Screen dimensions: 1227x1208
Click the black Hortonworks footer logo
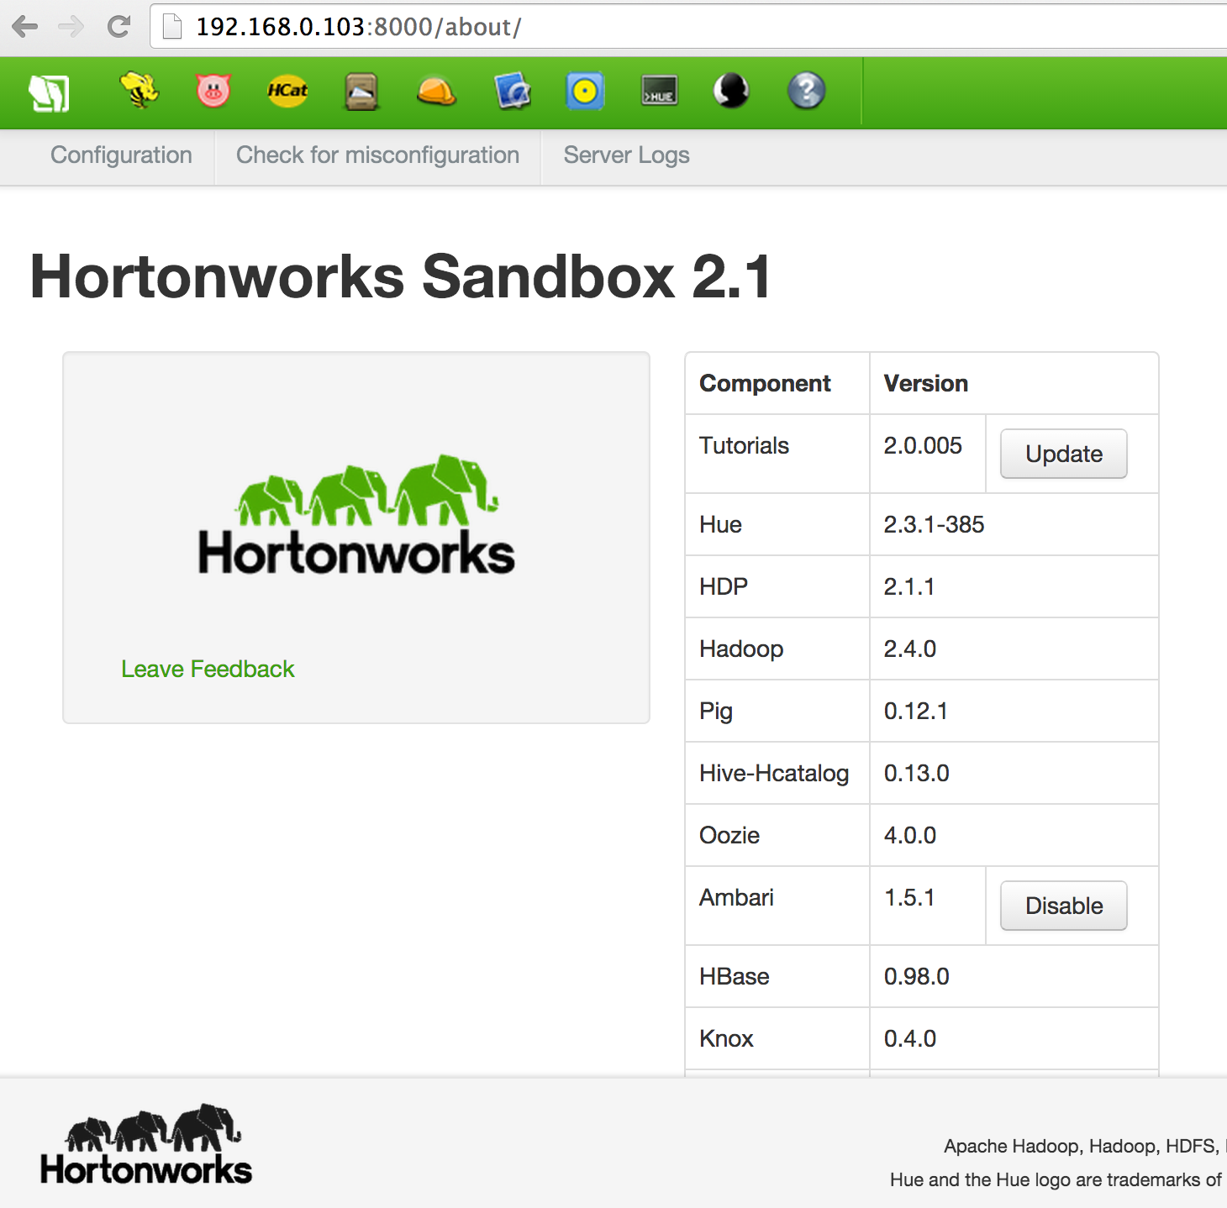146,1145
